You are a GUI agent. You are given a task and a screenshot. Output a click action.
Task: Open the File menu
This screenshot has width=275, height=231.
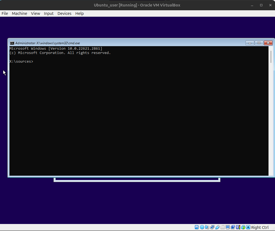coord(5,13)
